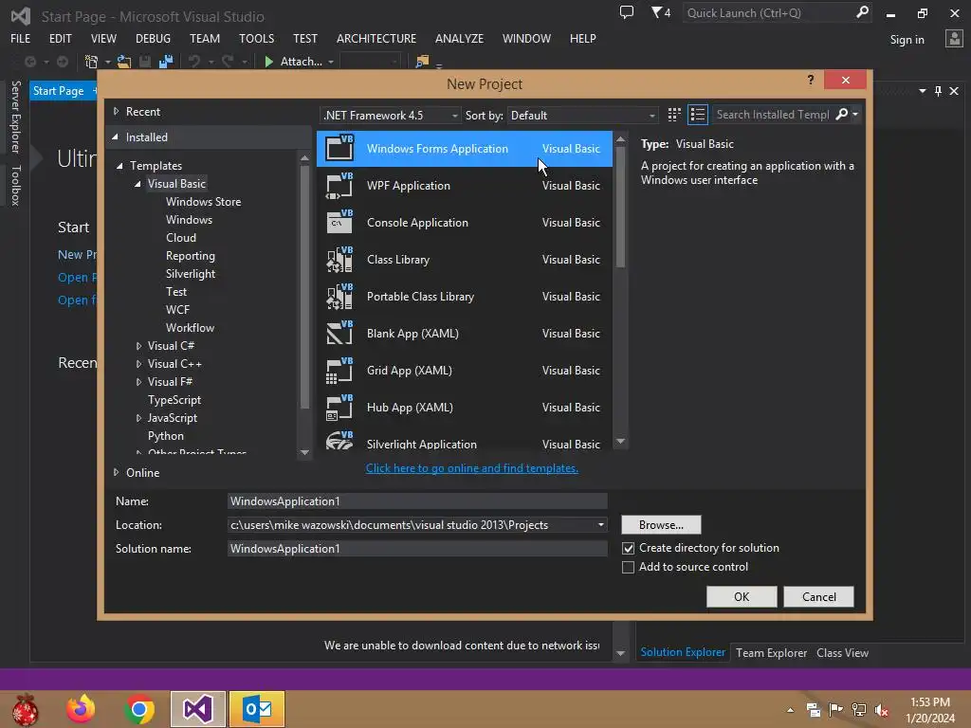
Task: Open the feedback speech bubble icon
Action: coord(627,12)
